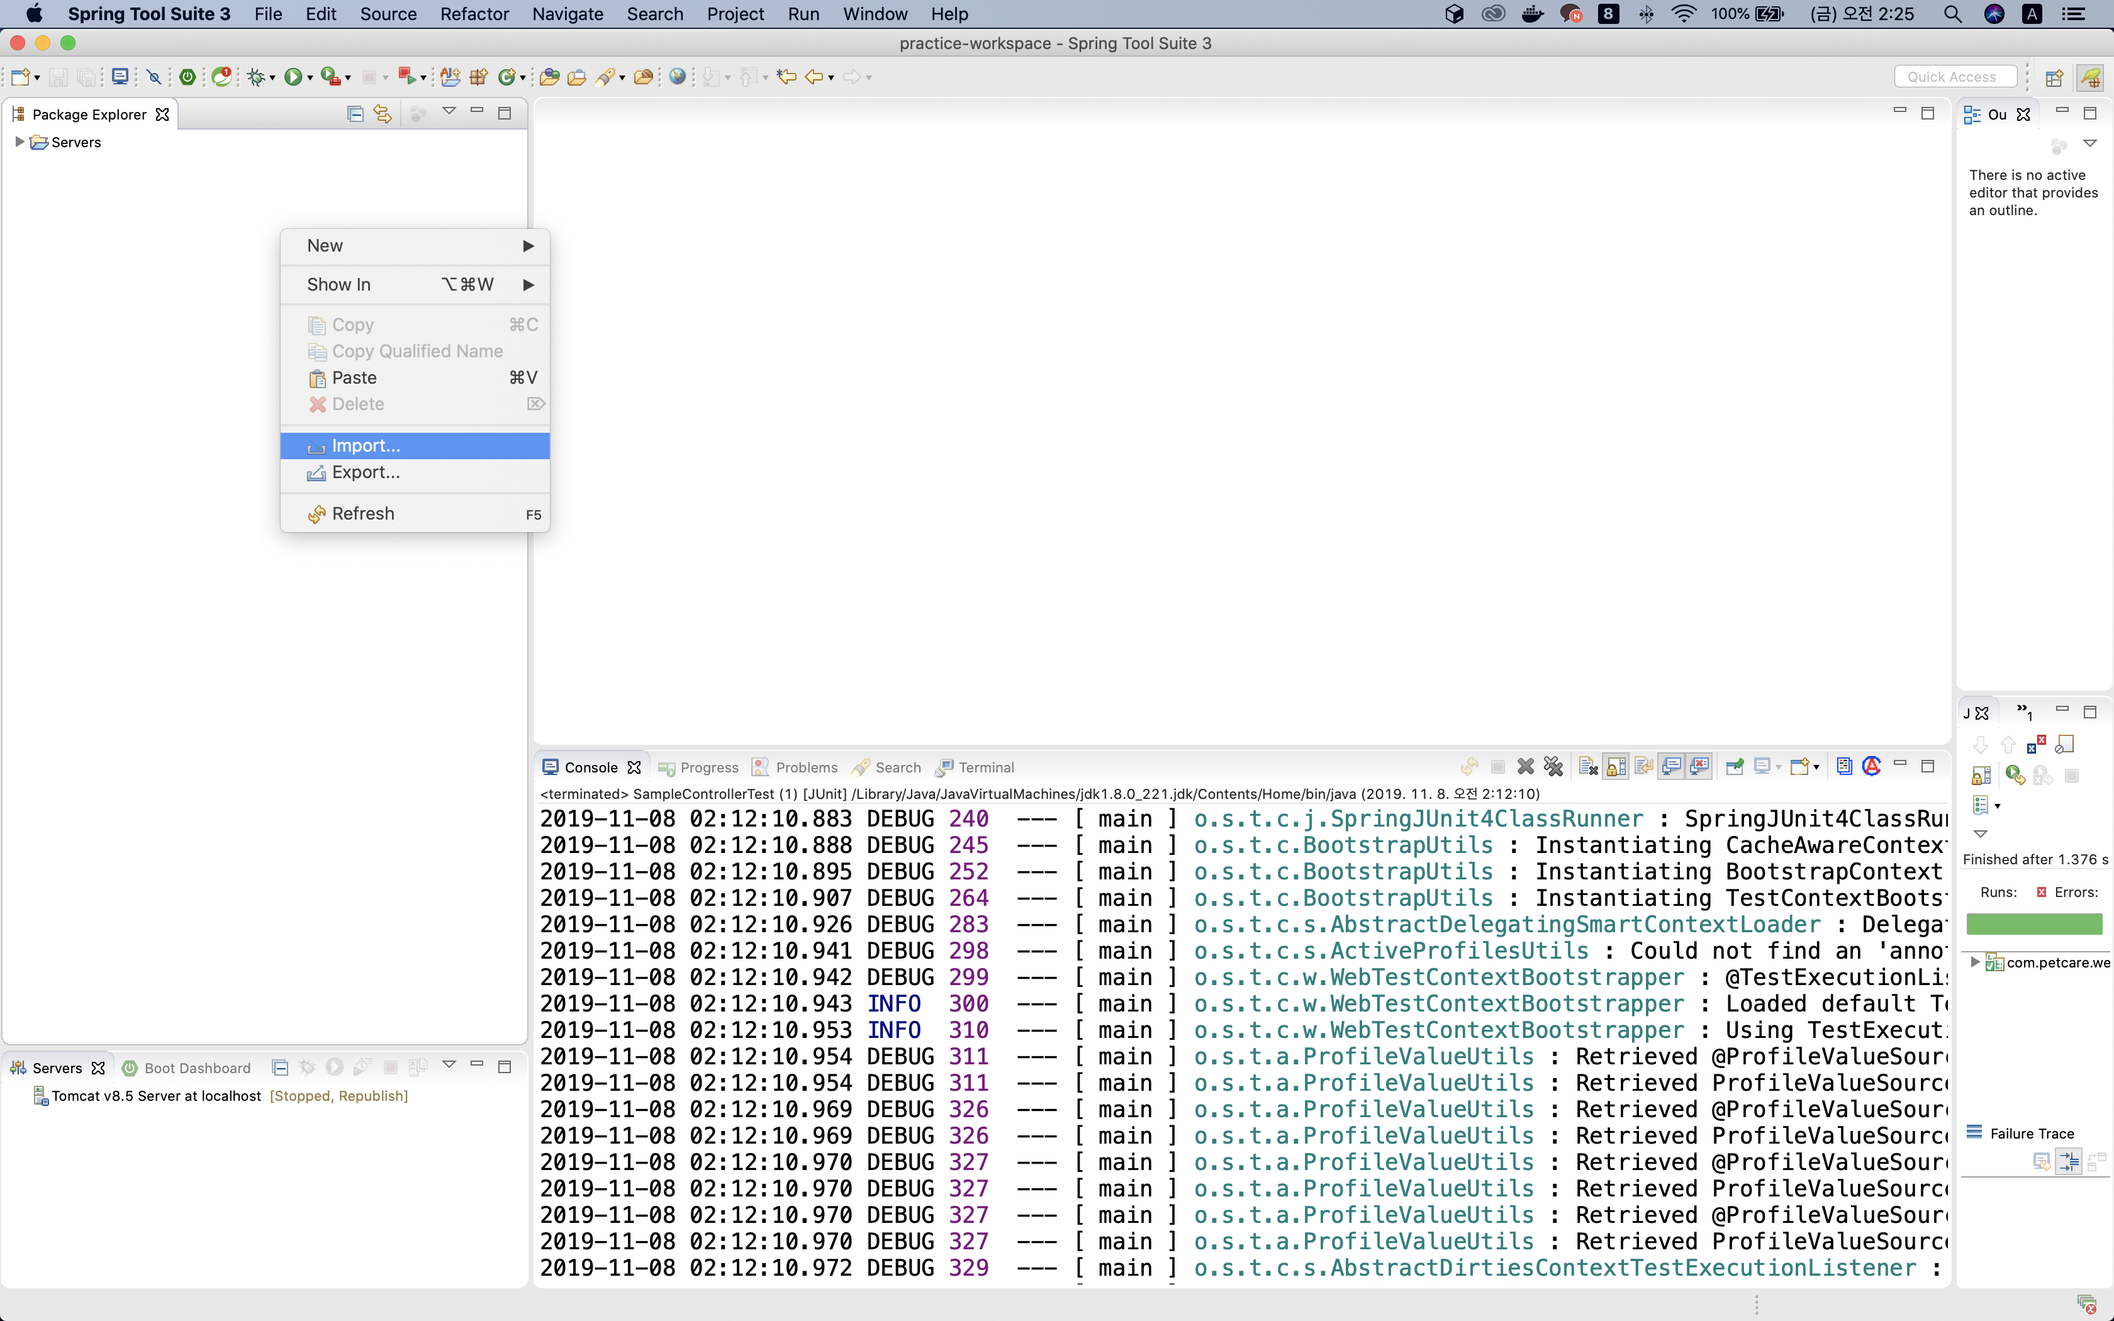Click Start server icon in Servers view

pyautogui.click(x=335, y=1067)
